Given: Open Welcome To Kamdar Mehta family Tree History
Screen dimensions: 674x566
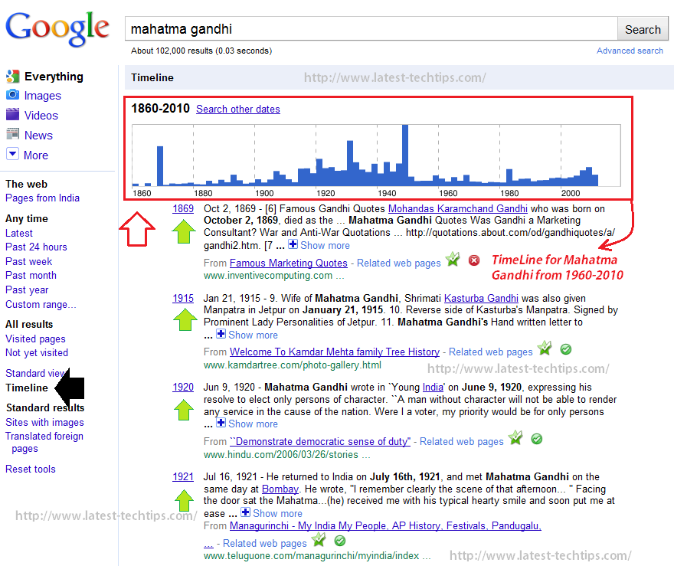Looking at the screenshot, I should (x=335, y=352).
